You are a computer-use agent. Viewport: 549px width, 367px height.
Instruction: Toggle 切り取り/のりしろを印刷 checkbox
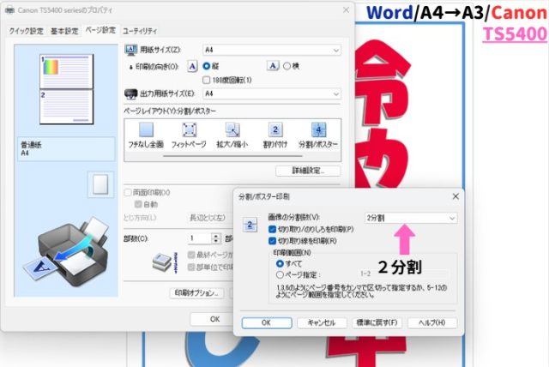click(x=273, y=229)
